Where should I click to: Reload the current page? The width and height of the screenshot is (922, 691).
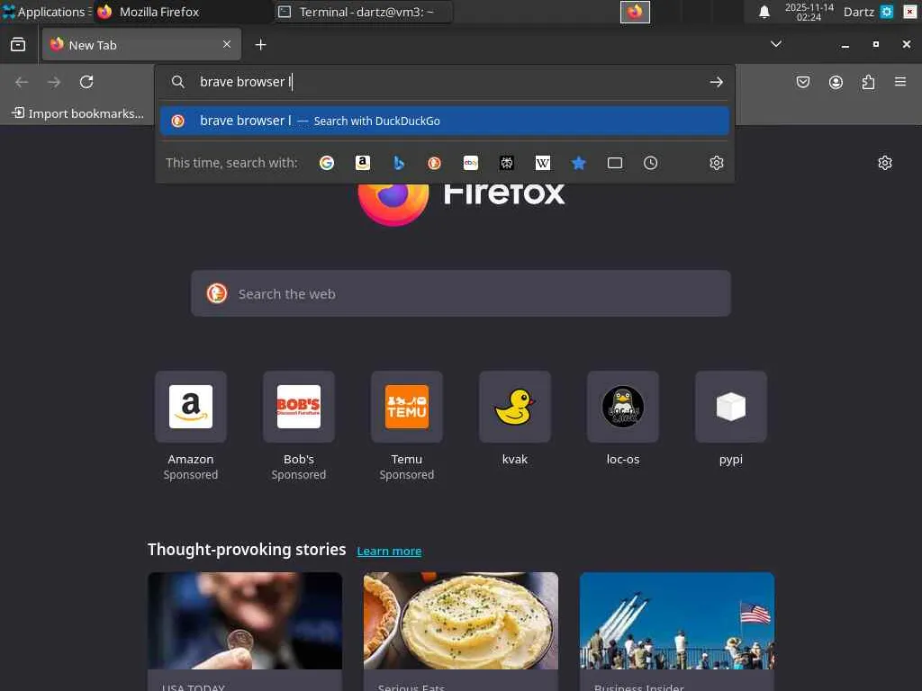coord(86,82)
